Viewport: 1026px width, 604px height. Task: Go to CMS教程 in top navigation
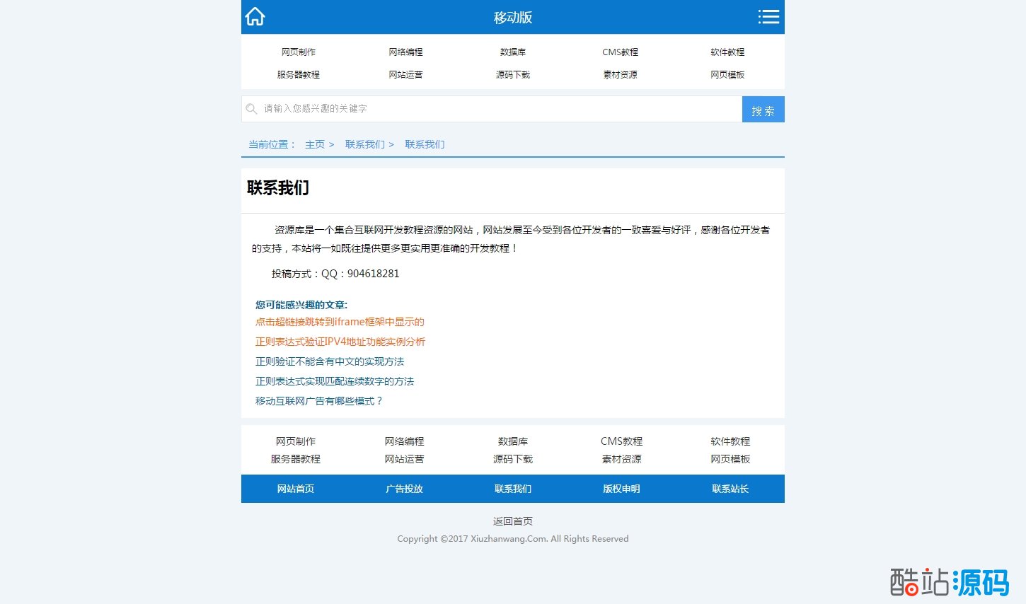tap(620, 52)
